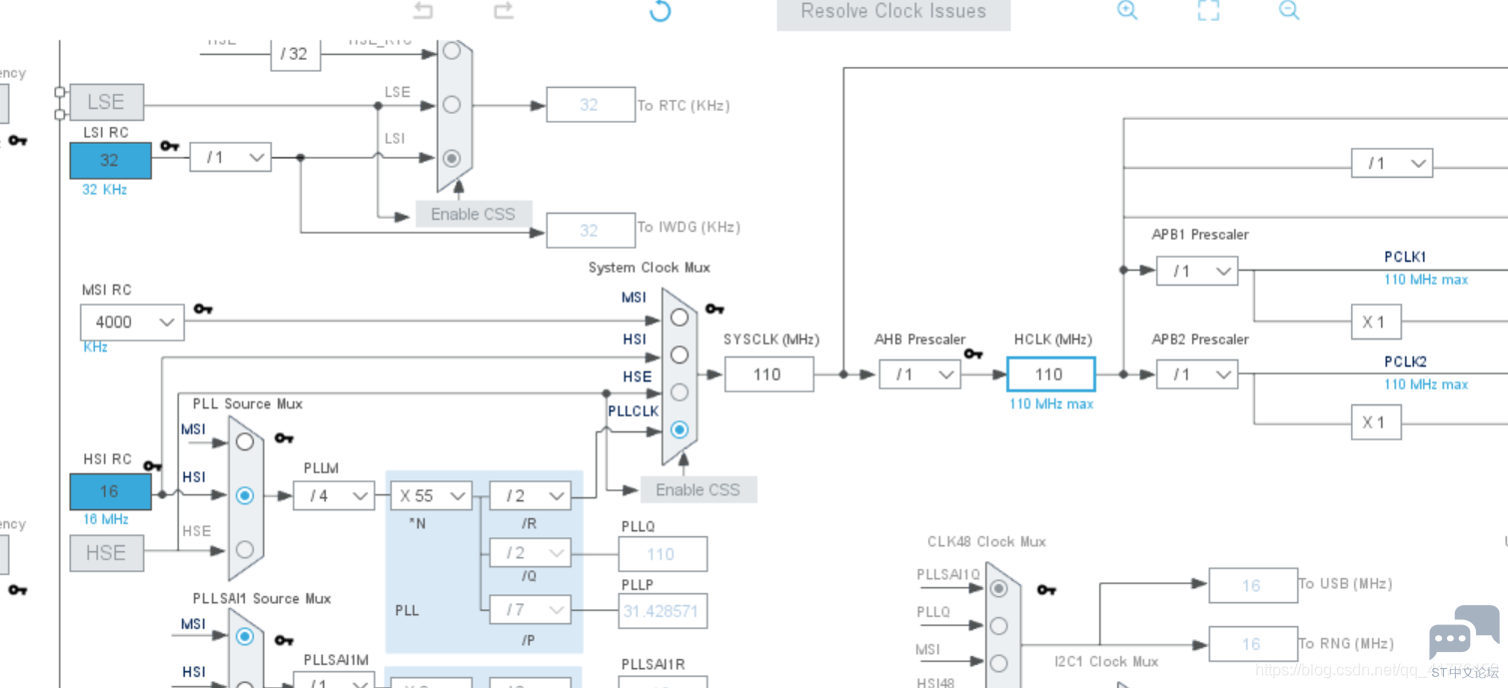Select MSI in PLL Source Mux

click(x=245, y=441)
